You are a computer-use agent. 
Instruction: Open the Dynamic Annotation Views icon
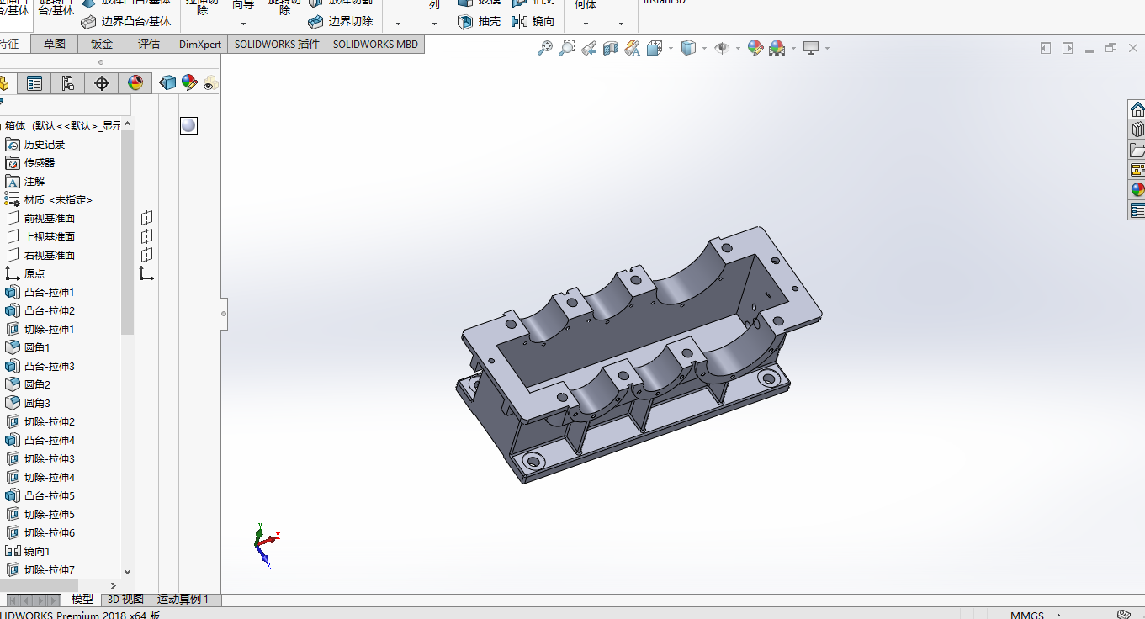click(x=633, y=48)
